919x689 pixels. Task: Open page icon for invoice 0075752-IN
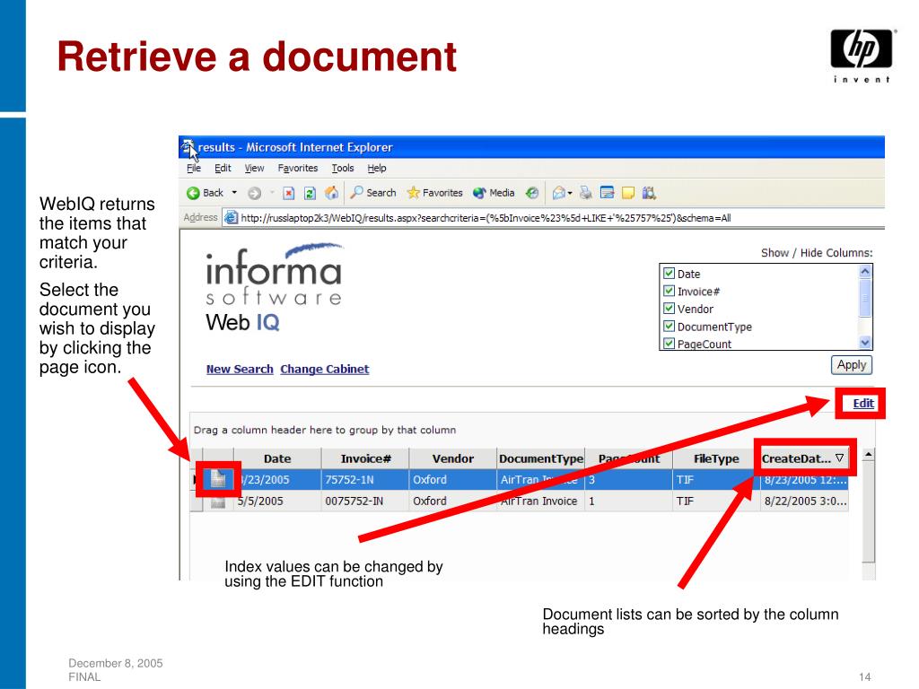217,501
